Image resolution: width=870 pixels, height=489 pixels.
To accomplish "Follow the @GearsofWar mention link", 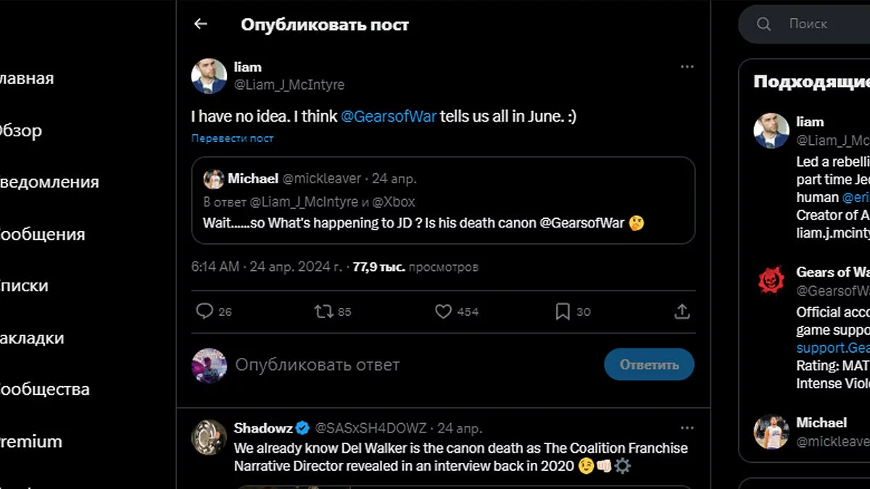I will (x=389, y=116).
